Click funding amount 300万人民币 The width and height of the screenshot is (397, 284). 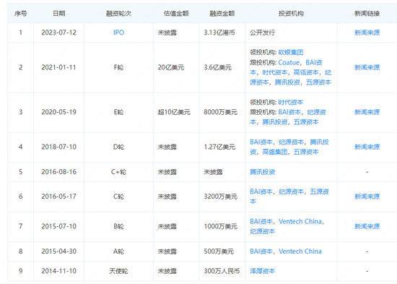[x=222, y=271]
